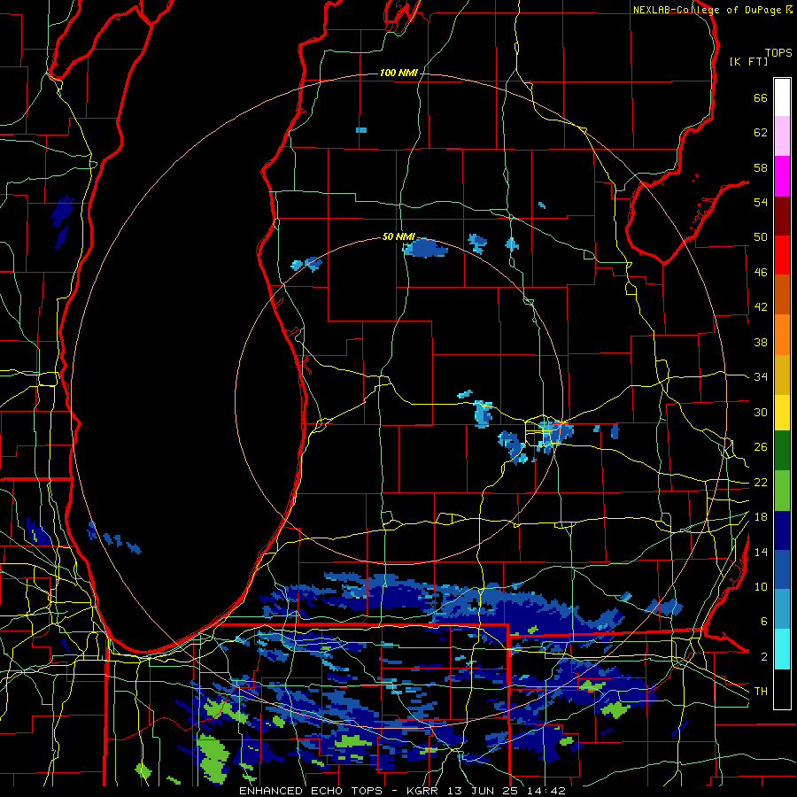Click the white swatch in the tops legend
Viewport: 797px width, 797px height.
click(x=782, y=97)
